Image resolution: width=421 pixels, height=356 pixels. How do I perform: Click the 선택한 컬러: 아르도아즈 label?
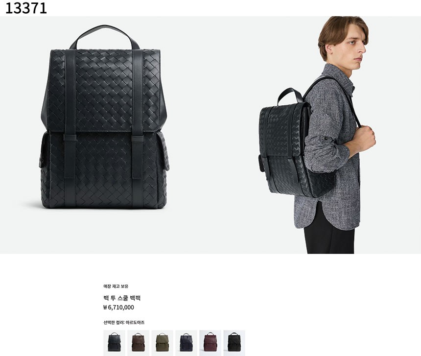click(x=124, y=322)
